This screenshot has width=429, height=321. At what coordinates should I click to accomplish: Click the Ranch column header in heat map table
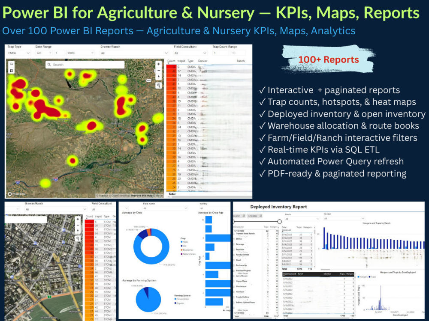click(241, 61)
